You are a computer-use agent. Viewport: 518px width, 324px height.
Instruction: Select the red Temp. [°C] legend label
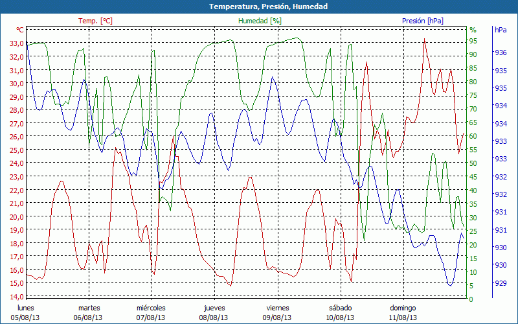click(x=95, y=21)
